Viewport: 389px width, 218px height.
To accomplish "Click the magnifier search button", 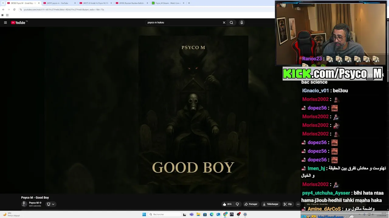I will tap(231, 22).
